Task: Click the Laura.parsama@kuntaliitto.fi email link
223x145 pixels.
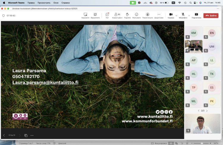Action: 45,82
